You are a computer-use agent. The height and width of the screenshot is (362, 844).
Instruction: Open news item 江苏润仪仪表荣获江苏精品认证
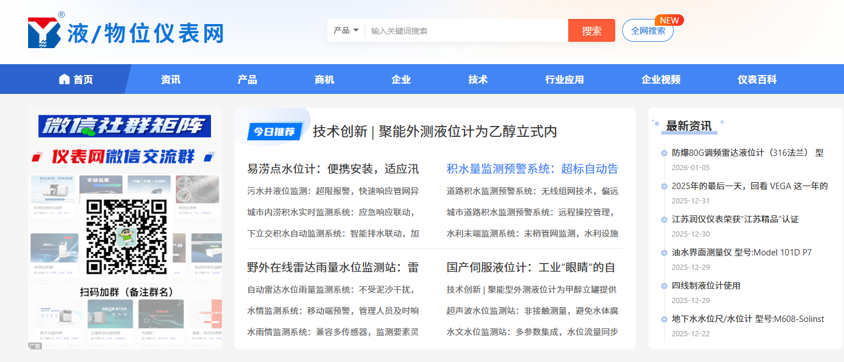735,219
